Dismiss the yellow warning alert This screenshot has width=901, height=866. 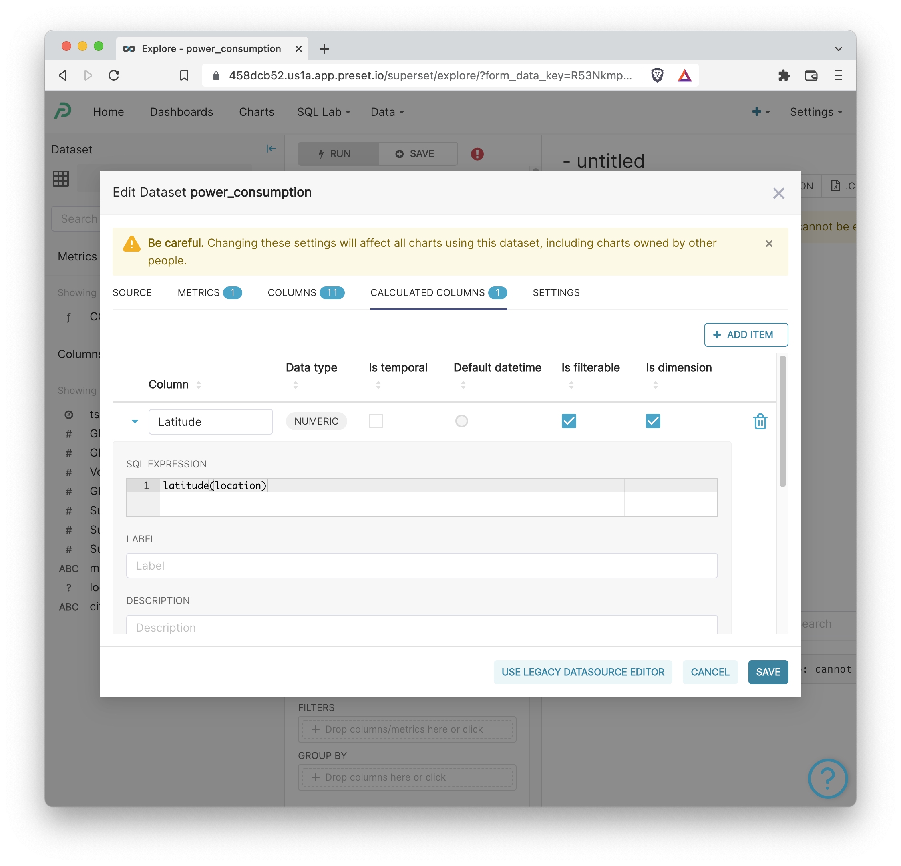click(x=768, y=243)
